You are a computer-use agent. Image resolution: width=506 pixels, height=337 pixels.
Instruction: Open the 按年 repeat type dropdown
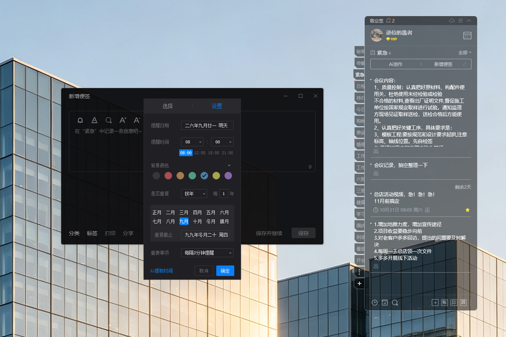[194, 194]
